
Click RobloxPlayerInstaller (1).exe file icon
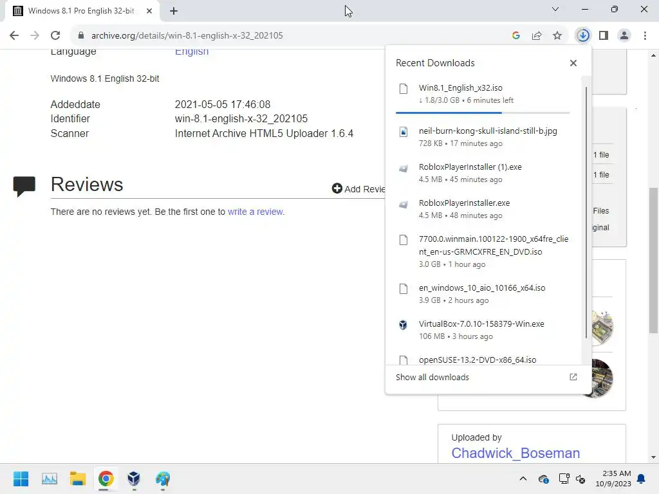coord(403,169)
